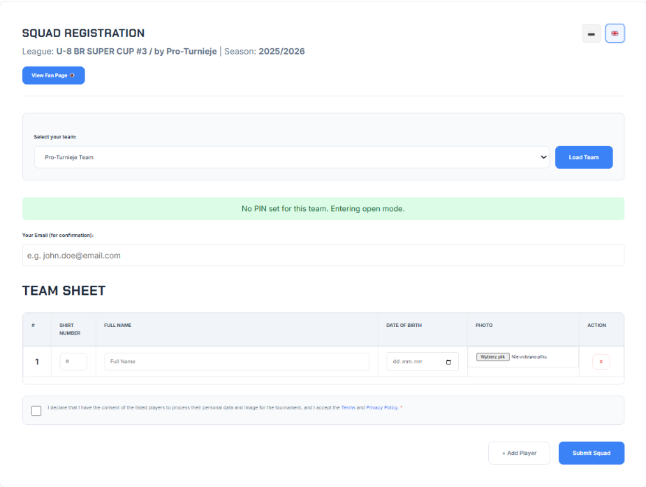Screen dimensions: 646x487
Task: Click the shirt number input box
Action: pyautogui.click(x=73, y=362)
